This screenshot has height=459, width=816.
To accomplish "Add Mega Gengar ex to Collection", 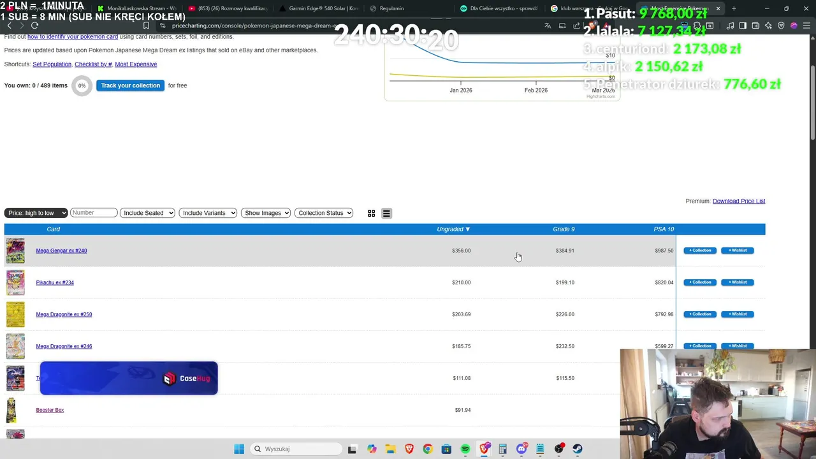I will tap(700, 251).
